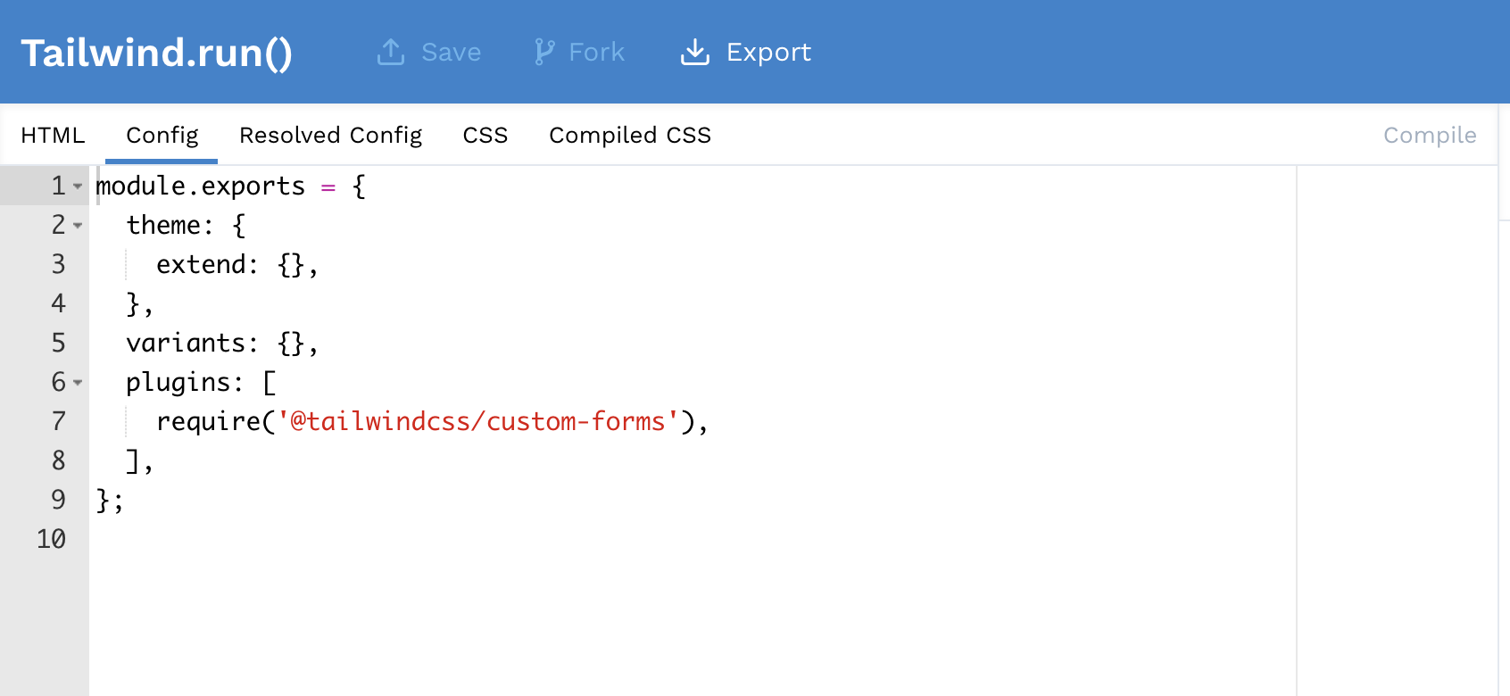This screenshot has height=696, width=1510.
Task: Click the 'plugins: [' text
Action: pos(202,382)
